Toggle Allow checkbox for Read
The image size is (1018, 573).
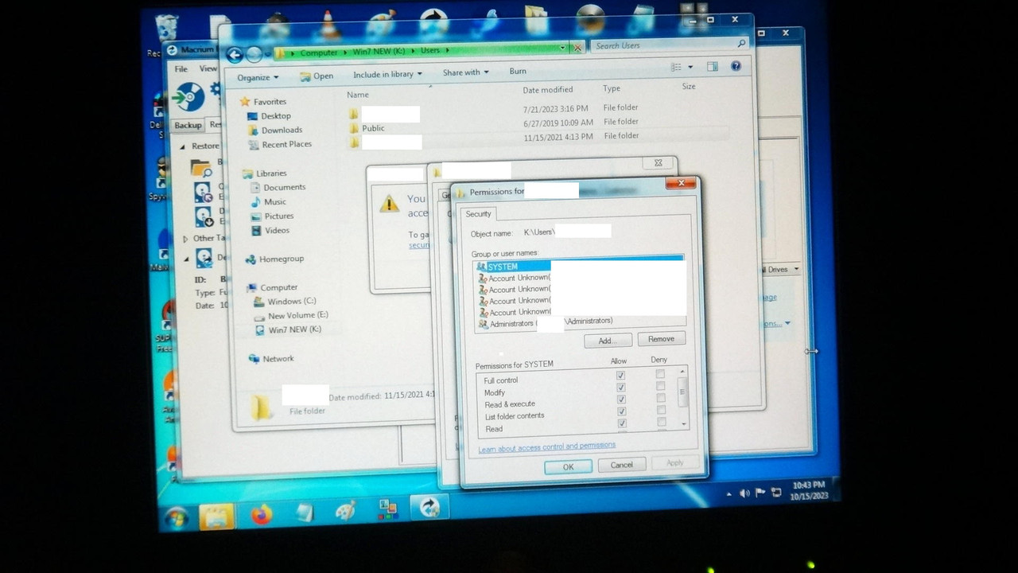[x=622, y=423]
